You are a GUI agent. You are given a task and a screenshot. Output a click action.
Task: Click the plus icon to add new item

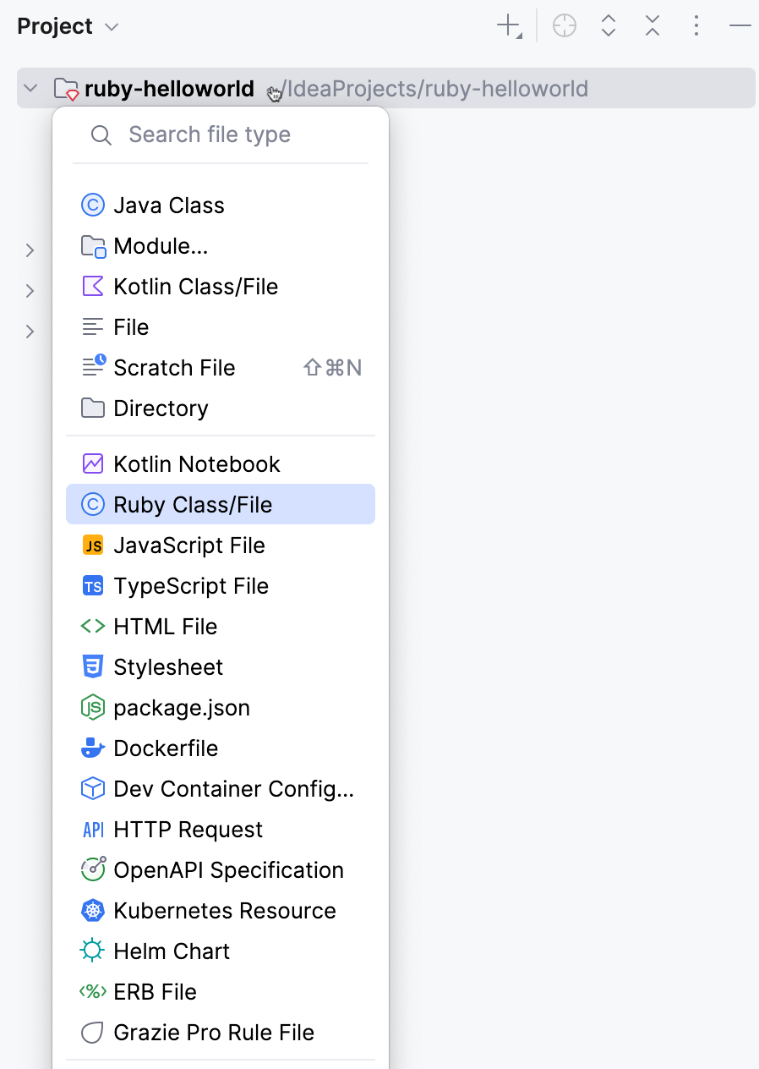pyautogui.click(x=505, y=25)
